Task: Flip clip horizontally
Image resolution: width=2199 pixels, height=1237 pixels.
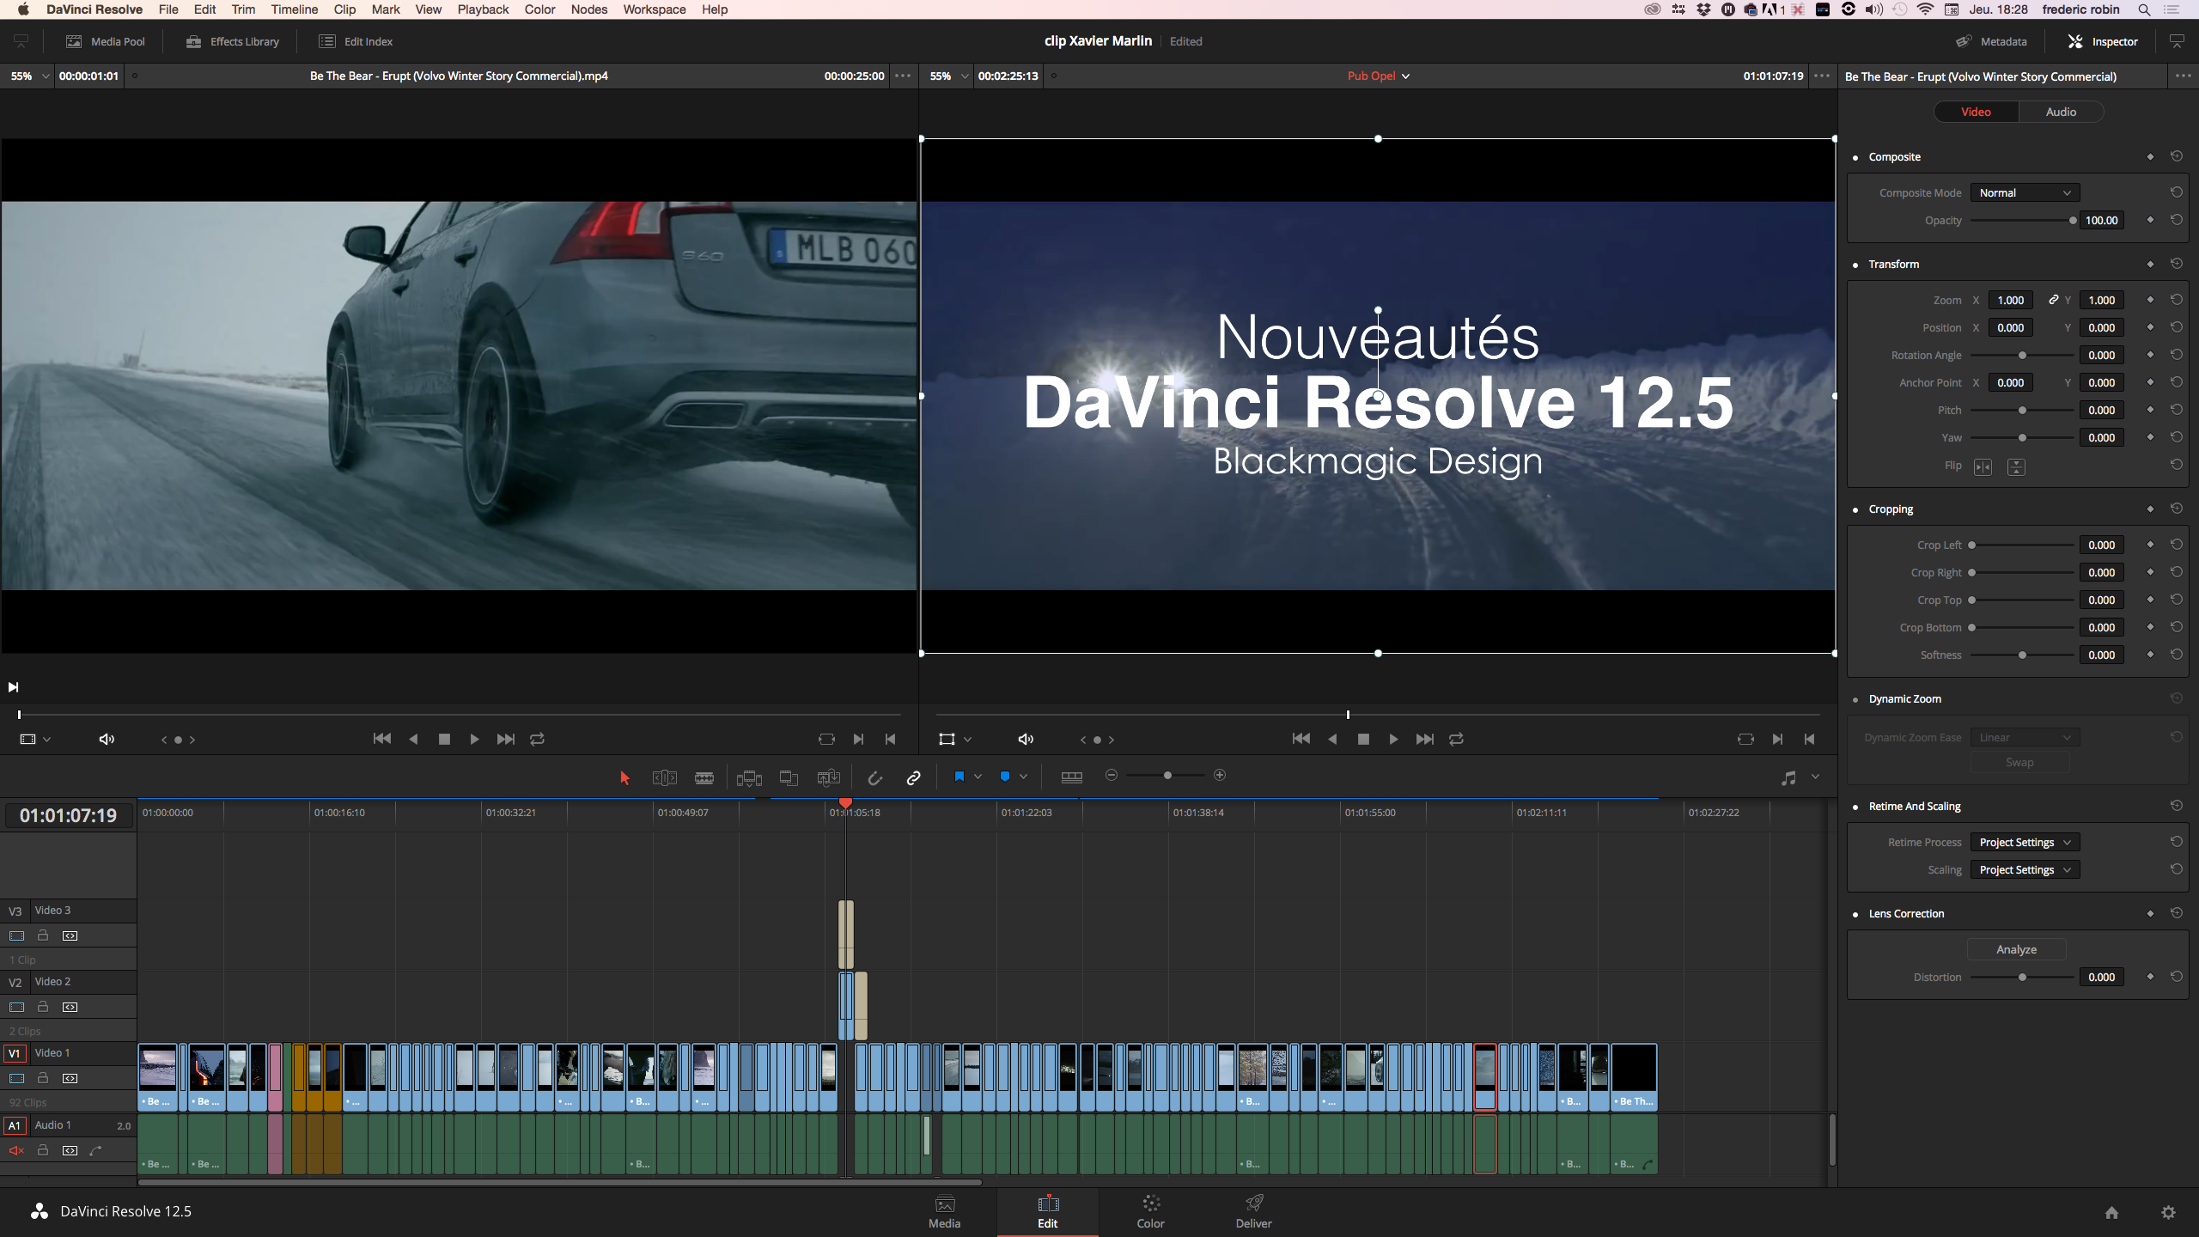Action: pos(1983,467)
